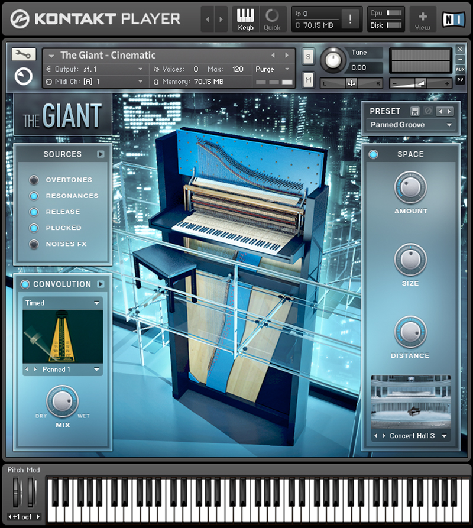473x528 pixels.
Task: Adjust the Space Size knob
Action: 410,260
